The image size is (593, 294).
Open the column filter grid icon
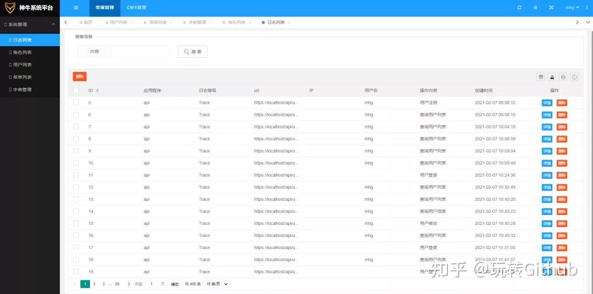pyautogui.click(x=541, y=77)
